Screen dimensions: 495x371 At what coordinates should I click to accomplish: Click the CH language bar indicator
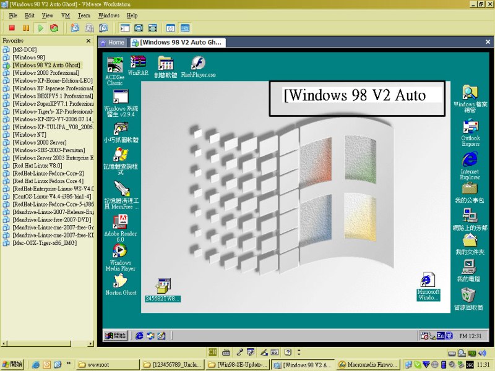[x=212, y=352]
